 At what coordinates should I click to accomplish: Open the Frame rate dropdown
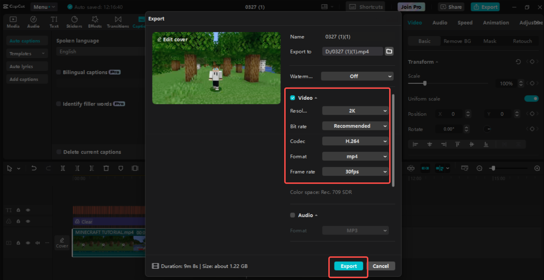[x=355, y=171]
